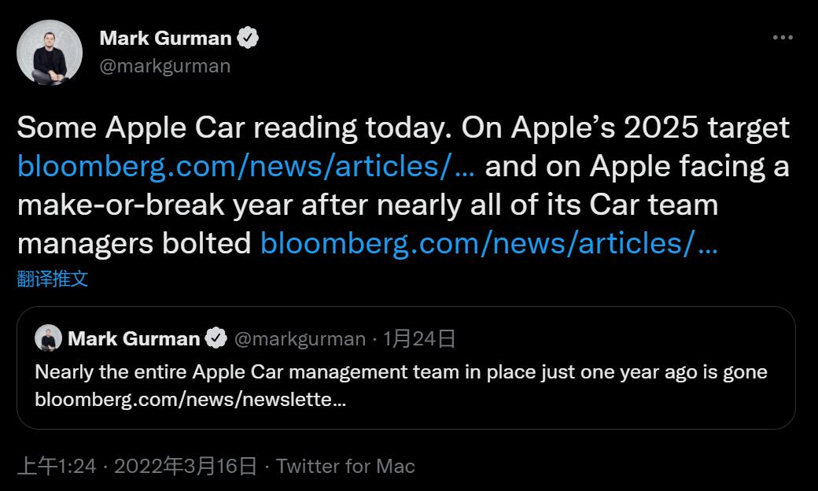
Task: Click the Twitter for Mac source label
Action: 345,467
